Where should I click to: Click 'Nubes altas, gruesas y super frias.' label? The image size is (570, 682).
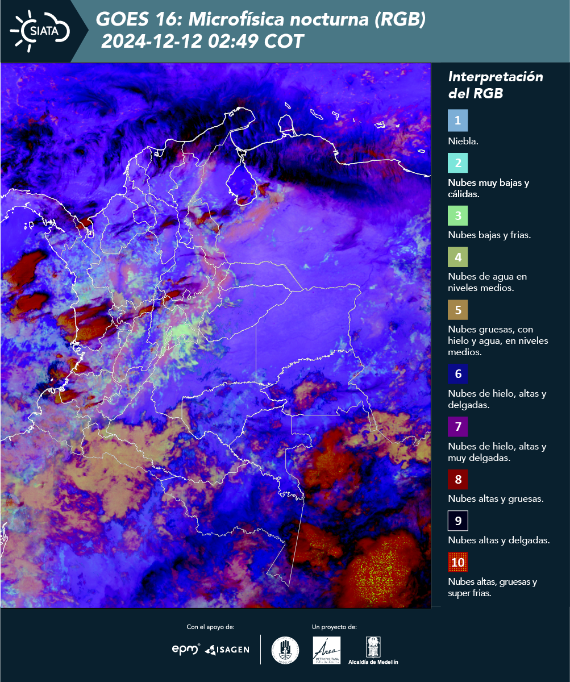point(493,588)
